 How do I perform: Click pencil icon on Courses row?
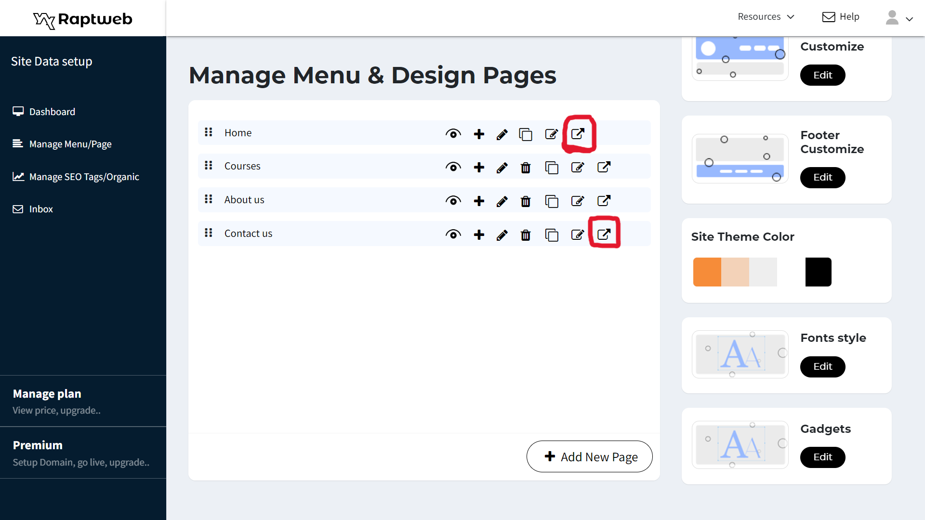point(502,168)
